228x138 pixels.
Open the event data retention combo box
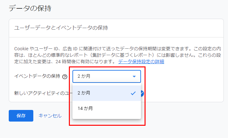point(107,76)
